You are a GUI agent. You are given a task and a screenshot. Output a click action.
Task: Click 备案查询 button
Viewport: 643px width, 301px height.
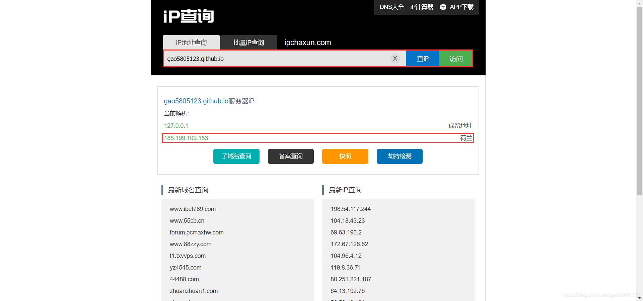pyautogui.click(x=291, y=156)
